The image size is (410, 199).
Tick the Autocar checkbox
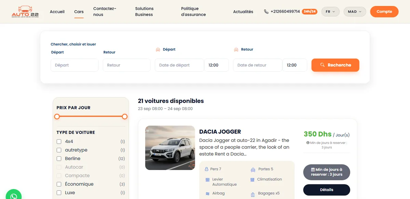(59, 167)
